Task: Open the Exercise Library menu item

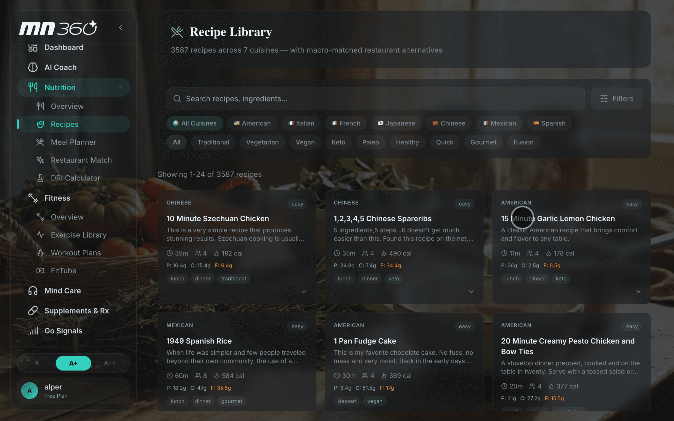Action: point(79,235)
